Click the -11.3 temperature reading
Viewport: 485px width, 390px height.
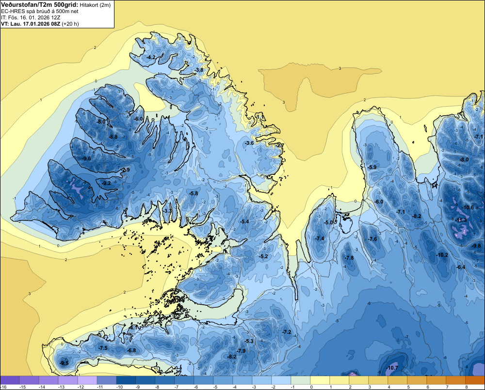(x=461, y=220)
